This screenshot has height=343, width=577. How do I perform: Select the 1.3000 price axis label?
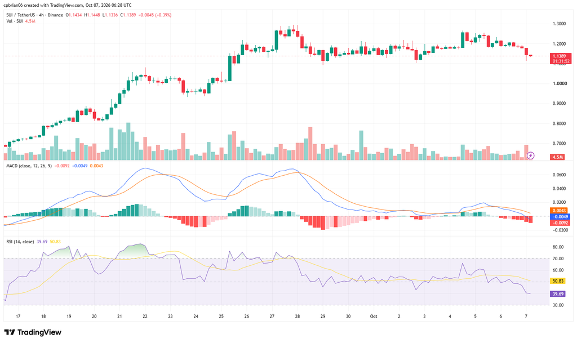tap(559, 24)
